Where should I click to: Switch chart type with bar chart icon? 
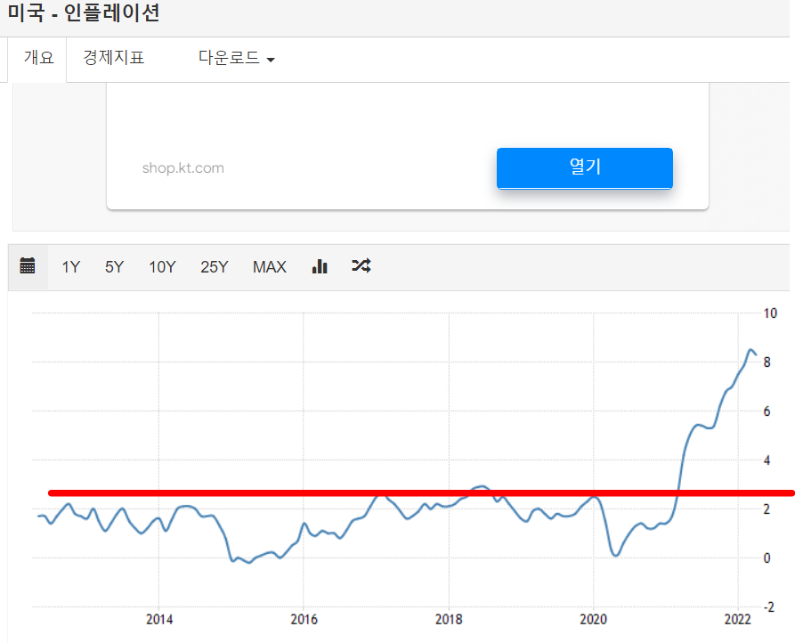pos(320,266)
